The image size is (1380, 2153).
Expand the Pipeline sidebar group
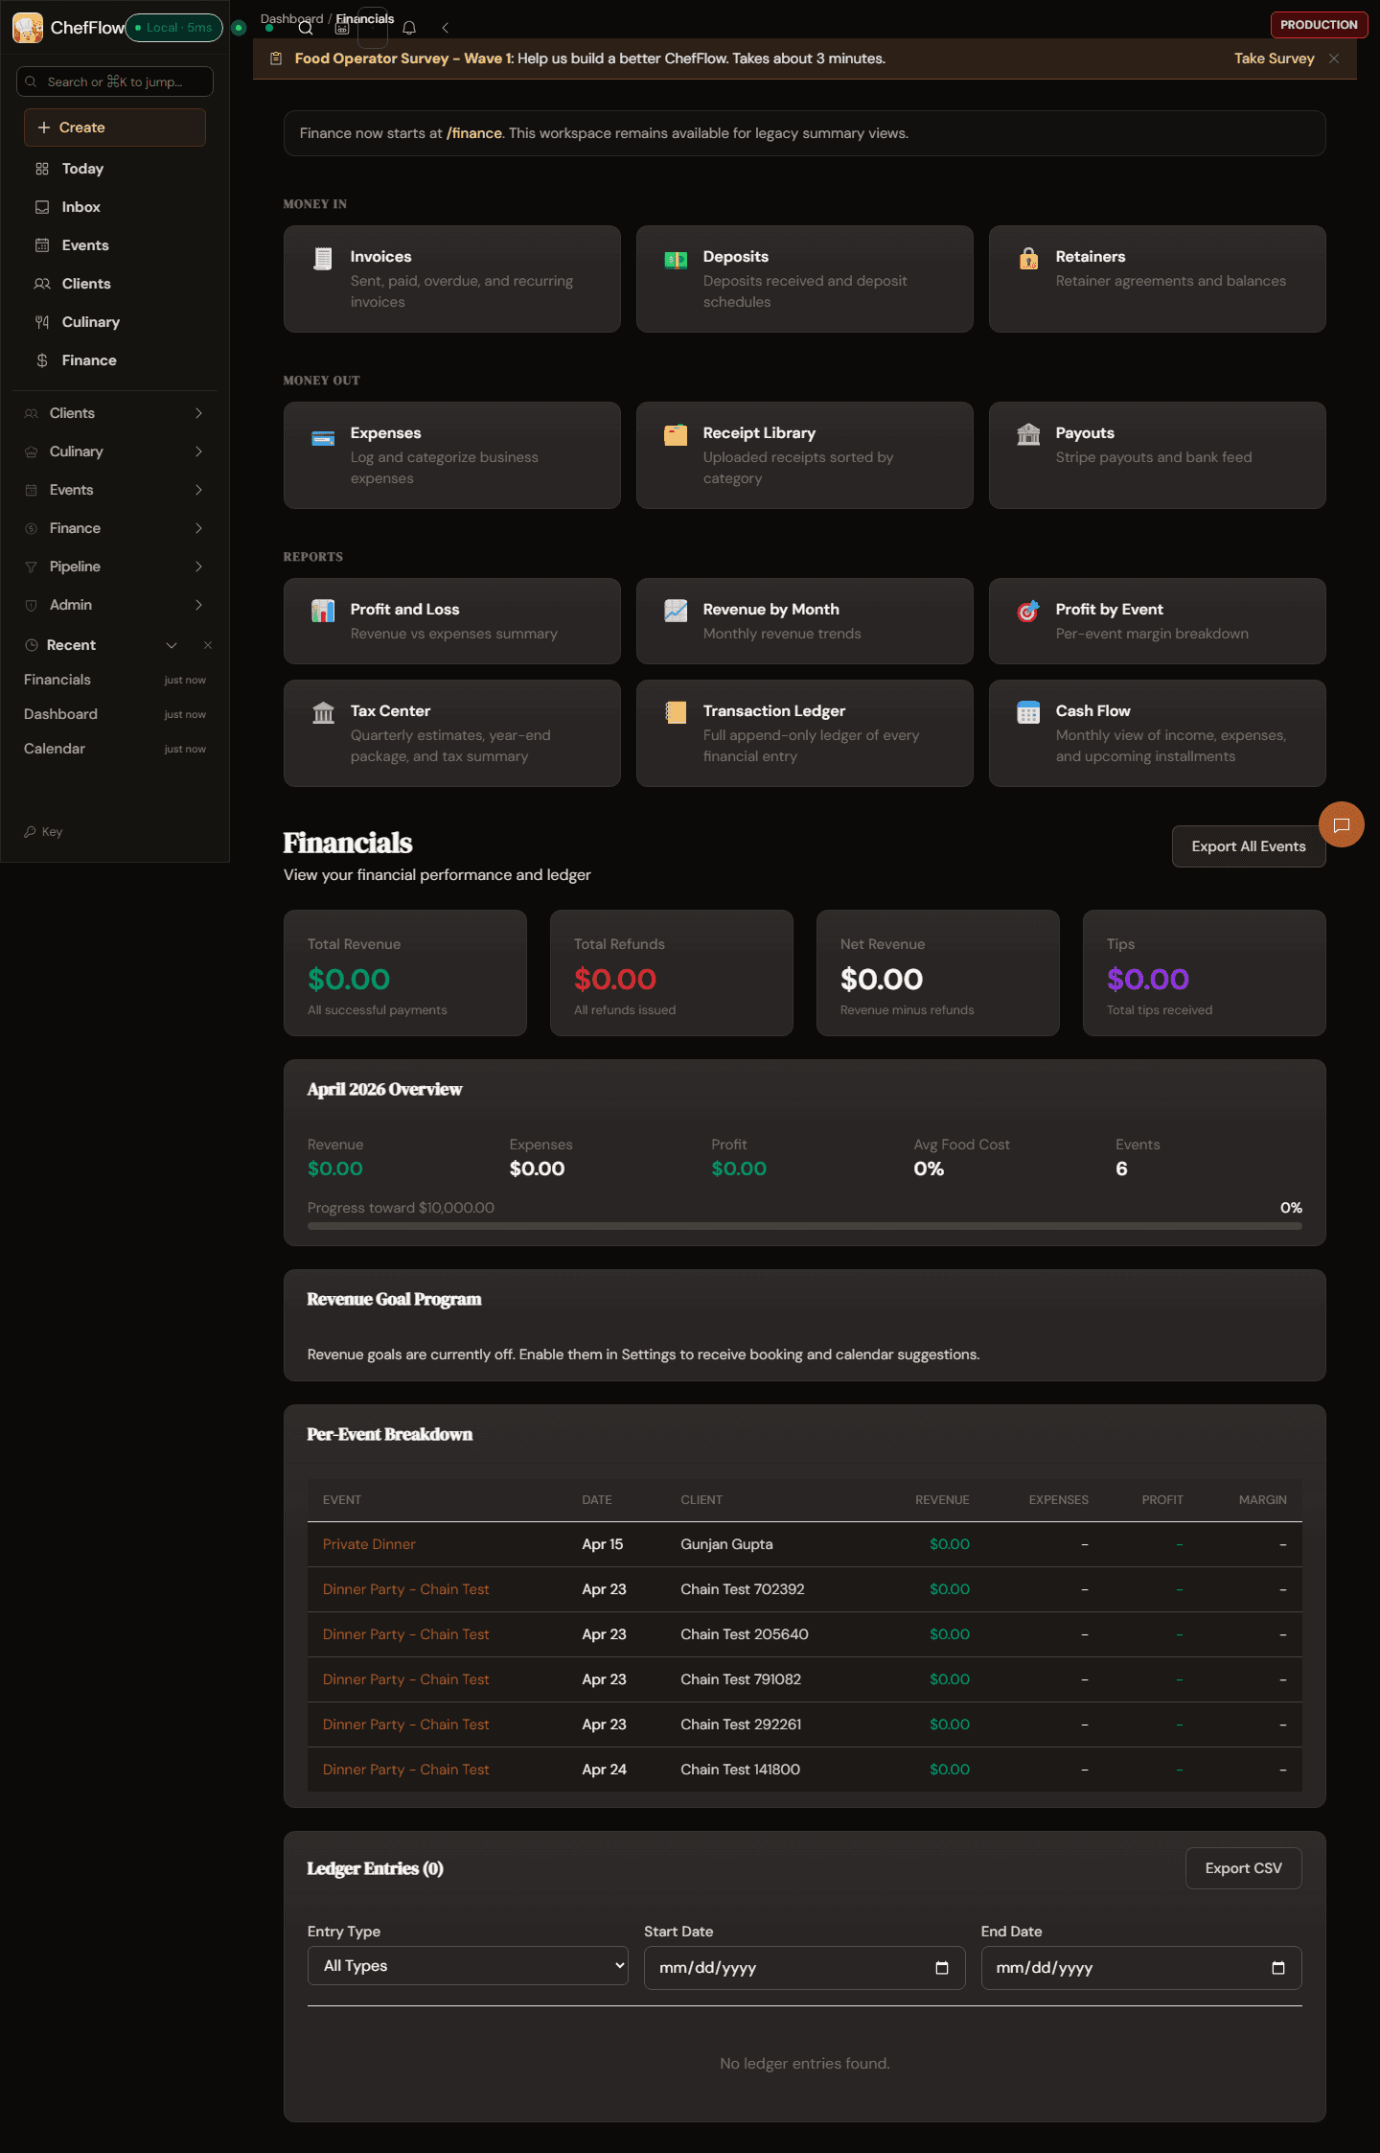[x=115, y=567]
